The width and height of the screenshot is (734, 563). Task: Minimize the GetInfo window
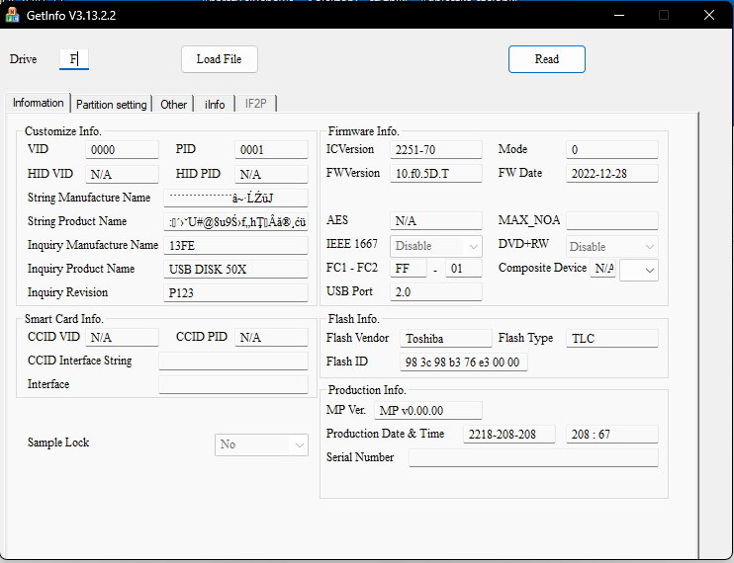[619, 16]
